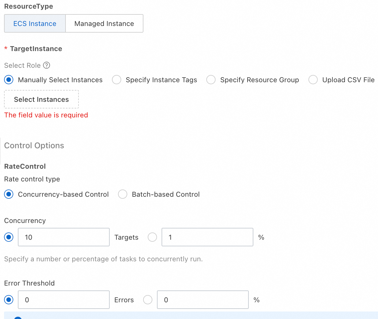Switch to the Managed Instance tab

pyautogui.click(x=104, y=24)
